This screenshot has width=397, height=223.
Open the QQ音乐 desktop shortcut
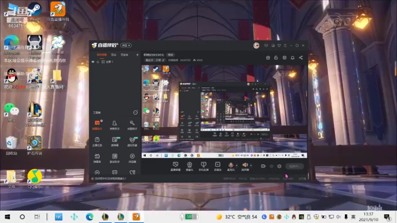click(35, 179)
